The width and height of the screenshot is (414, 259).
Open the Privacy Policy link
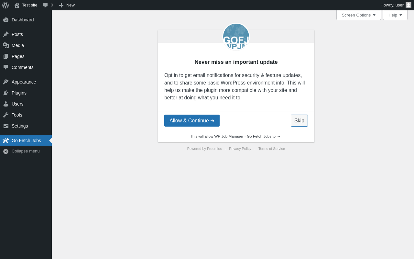tap(240, 149)
